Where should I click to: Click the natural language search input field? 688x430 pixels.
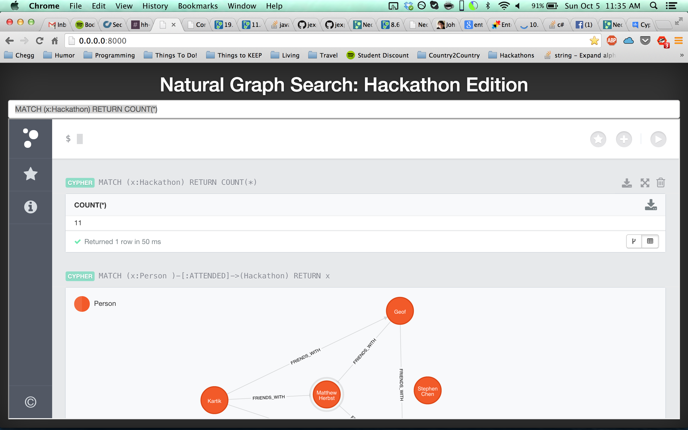click(x=343, y=109)
